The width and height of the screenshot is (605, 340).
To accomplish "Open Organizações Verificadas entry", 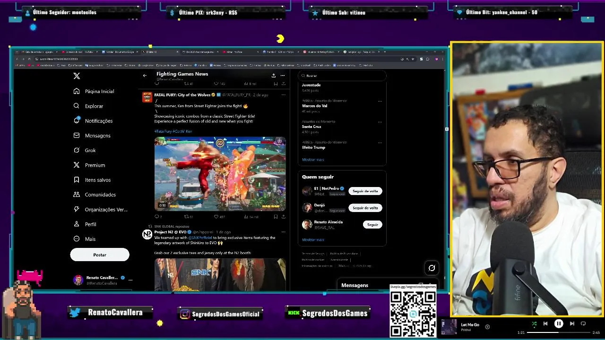I will point(101,209).
